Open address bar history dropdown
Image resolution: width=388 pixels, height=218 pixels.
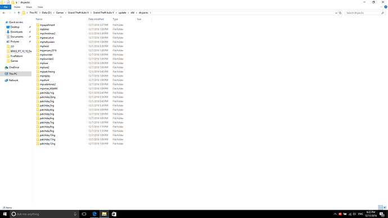point(336,13)
